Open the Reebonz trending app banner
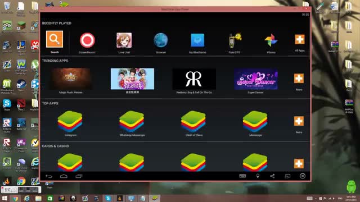The width and height of the screenshot is (360, 202). pos(194,79)
